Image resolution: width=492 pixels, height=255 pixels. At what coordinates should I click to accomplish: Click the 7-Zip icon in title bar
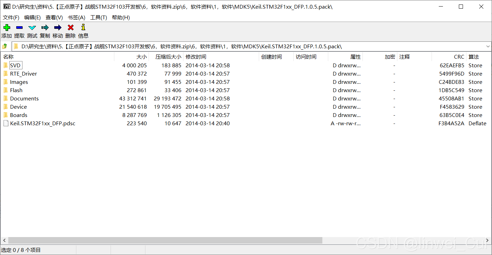[7, 7]
